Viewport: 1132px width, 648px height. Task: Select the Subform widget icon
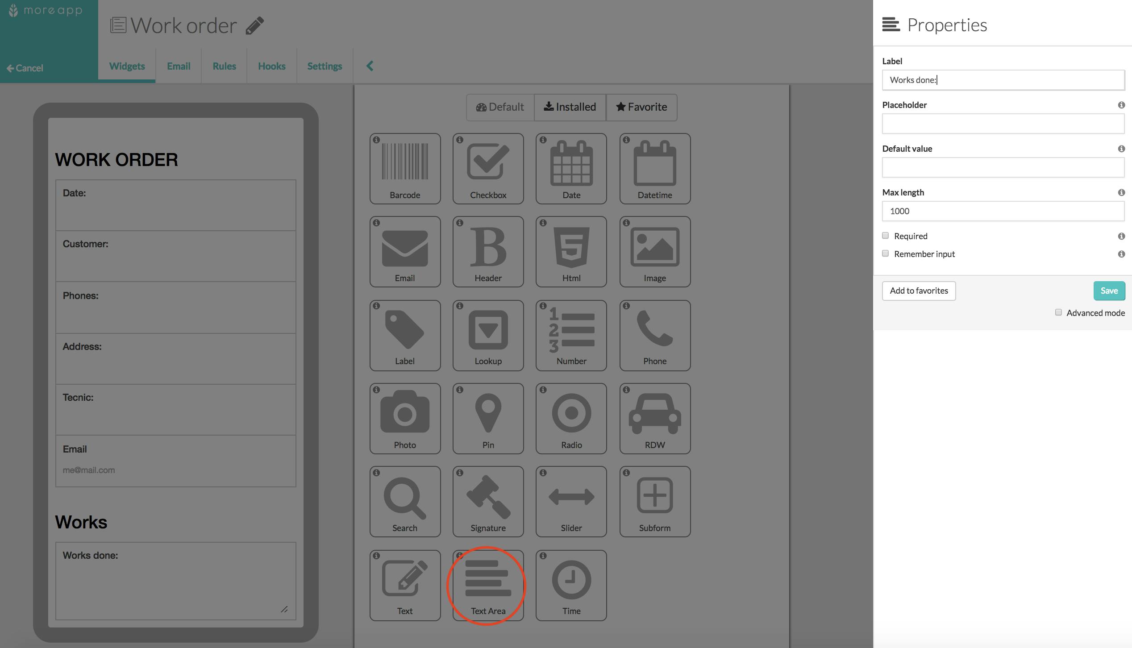[x=655, y=500]
